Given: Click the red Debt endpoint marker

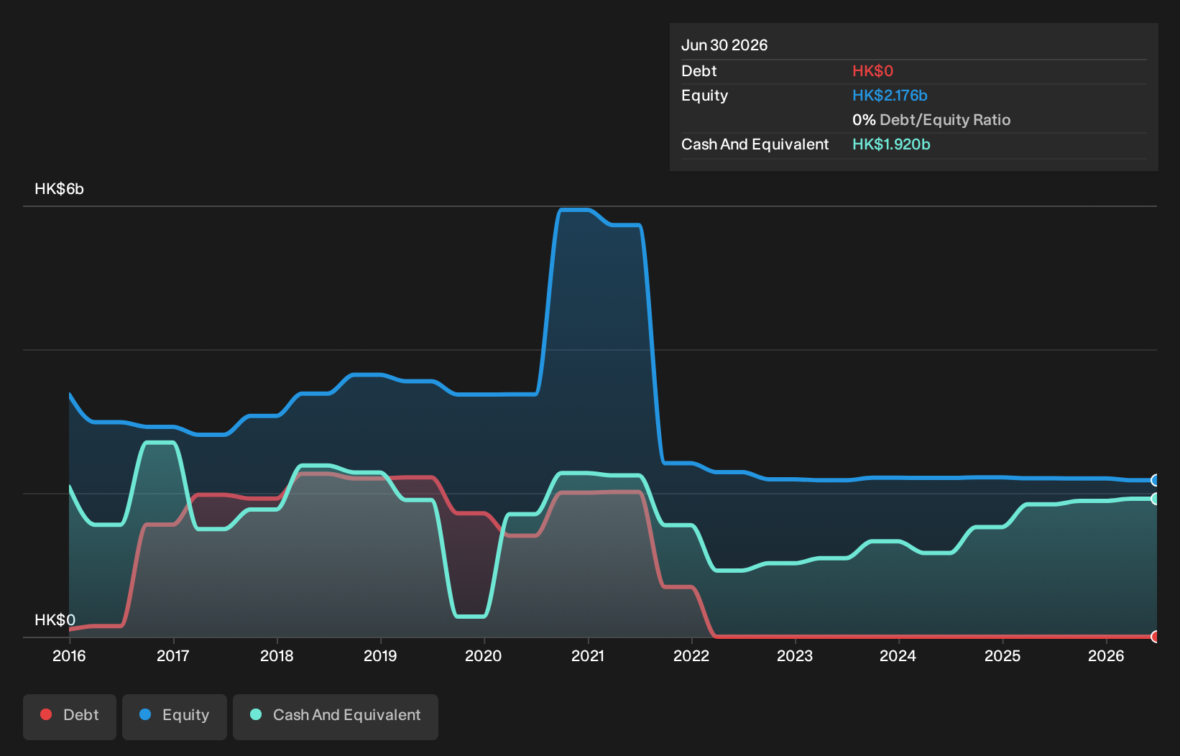Looking at the screenshot, I should point(1156,636).
